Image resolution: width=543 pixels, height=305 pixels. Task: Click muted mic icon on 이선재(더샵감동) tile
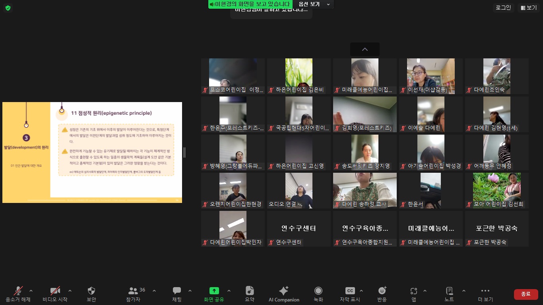click(403, 90)
